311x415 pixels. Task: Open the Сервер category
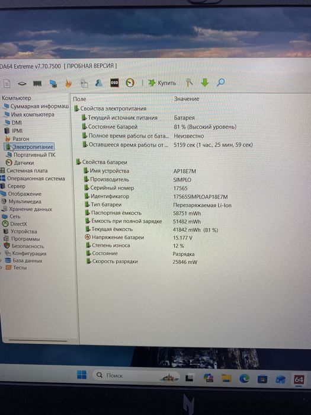(12, 186)
